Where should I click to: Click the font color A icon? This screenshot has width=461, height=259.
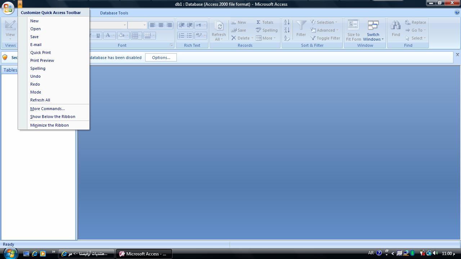pyautogui.click(x=107, y=35)
